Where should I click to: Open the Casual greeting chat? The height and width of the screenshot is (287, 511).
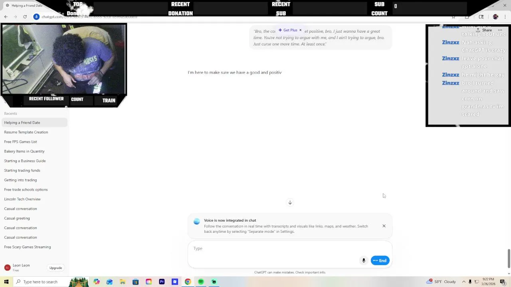tap(34, 218)
